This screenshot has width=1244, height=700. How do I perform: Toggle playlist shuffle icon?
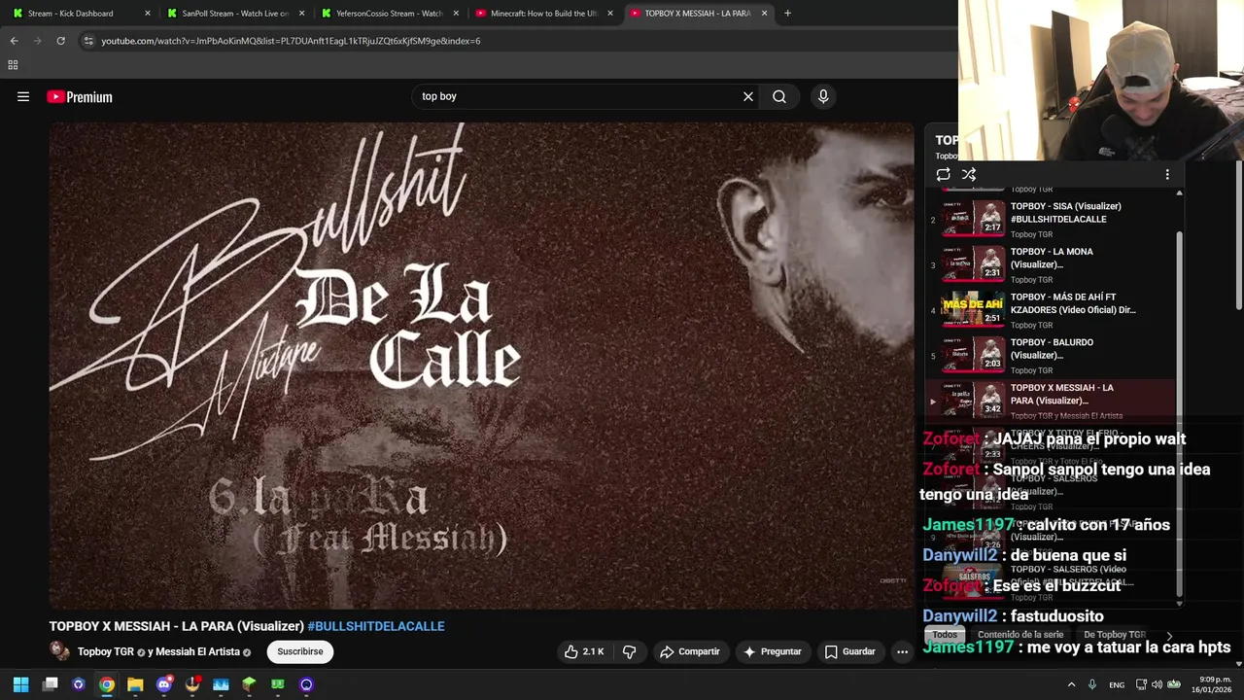coord(969,174)
